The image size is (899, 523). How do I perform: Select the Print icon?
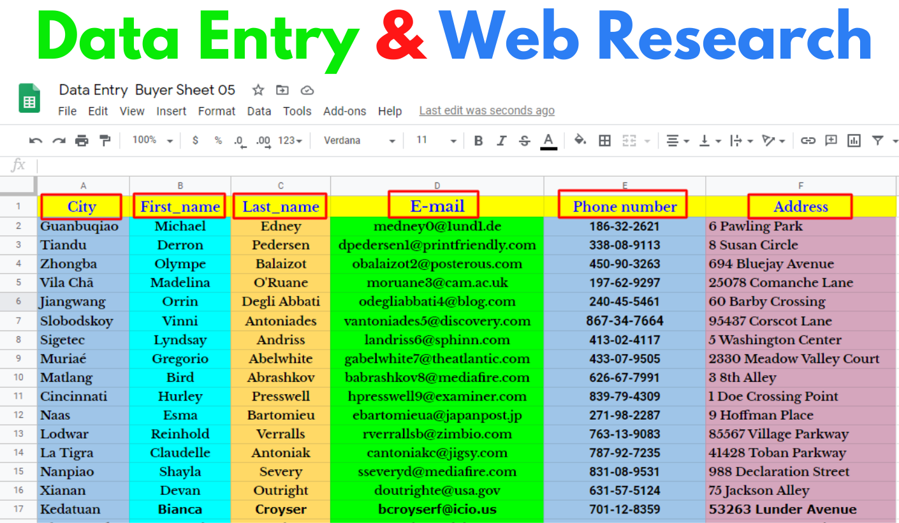[82, 140]
